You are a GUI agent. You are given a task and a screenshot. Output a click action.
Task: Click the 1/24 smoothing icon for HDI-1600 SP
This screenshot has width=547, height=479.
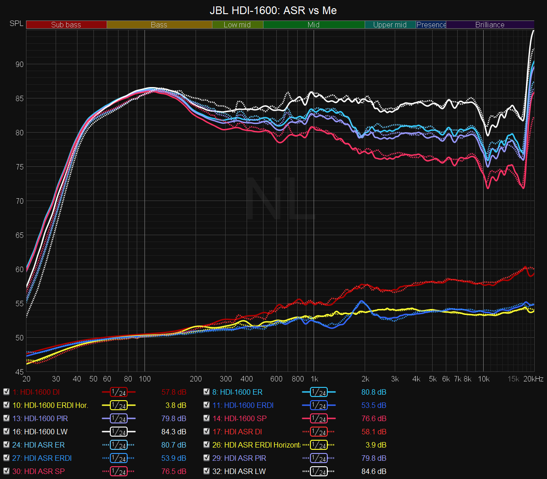click(x=319, y=418)
